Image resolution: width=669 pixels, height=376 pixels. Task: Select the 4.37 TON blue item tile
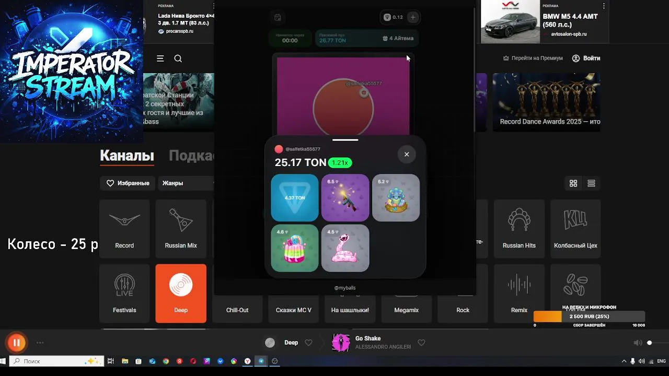(x=295, y=198)
